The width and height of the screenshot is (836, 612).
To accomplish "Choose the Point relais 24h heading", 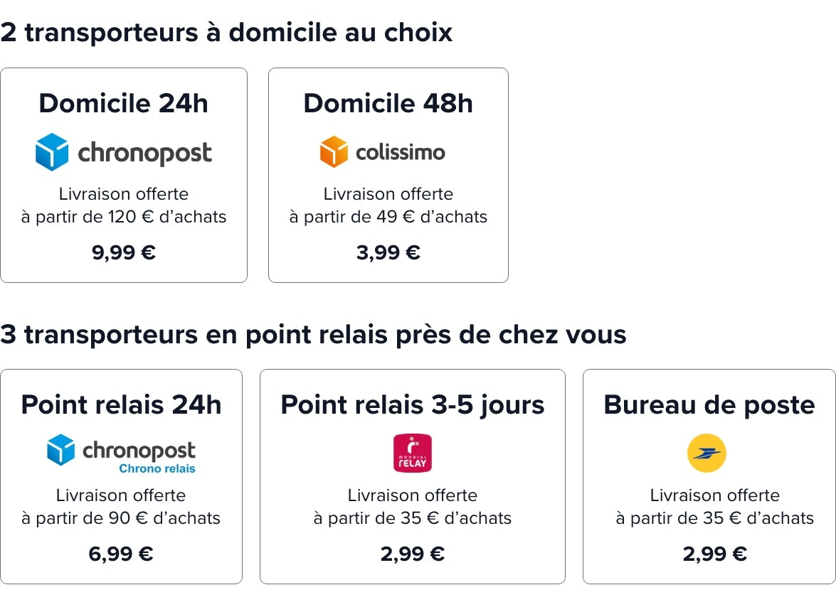I will coord(121,405).
